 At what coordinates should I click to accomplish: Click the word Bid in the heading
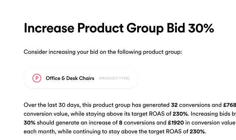click(x=176, y=28)
